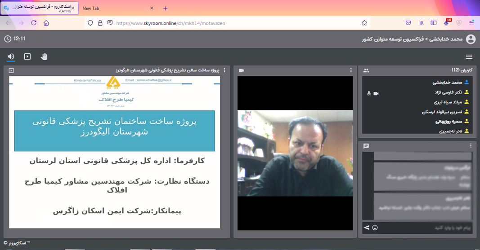Viewport: 480px width, 250px height.
Task: Click the user profile avatar icon
Action: click(471, 39)
